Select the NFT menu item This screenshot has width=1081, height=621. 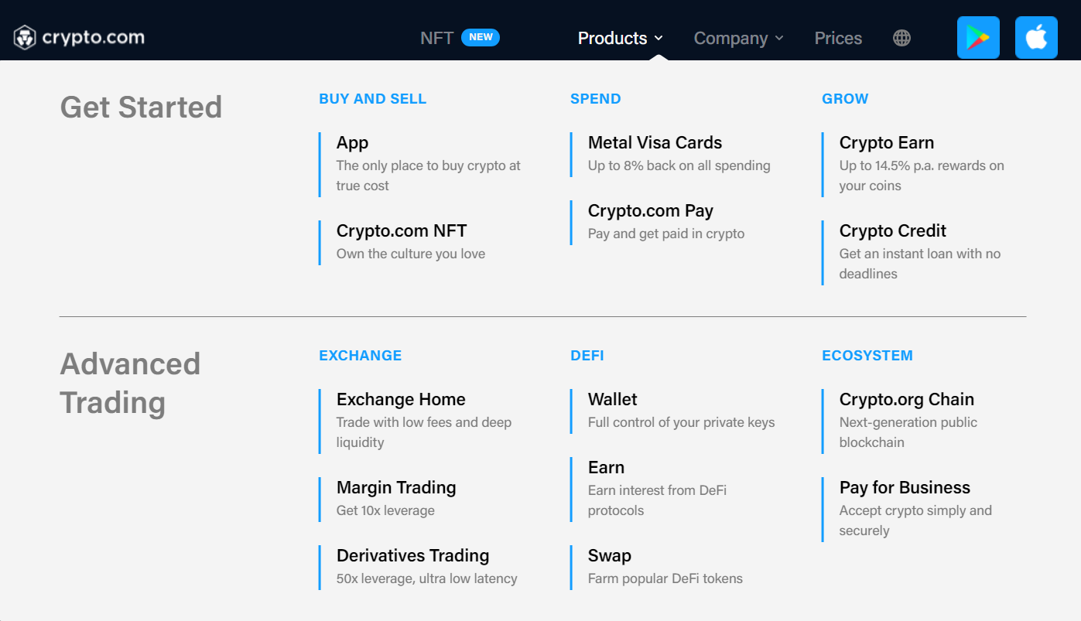pyautogui.click(x=437, y=36)
